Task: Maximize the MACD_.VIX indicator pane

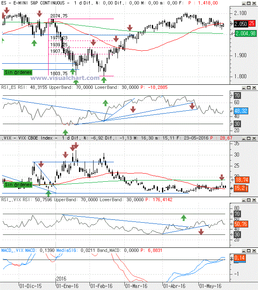Action: click(249, 251)
